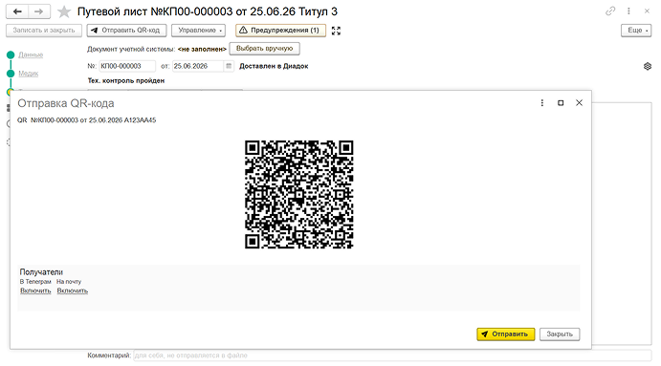Click 'Выбрать вручную' button
The height and width of the screenshot is (366, 661).
pyautogui.click(x=264, y=49)
